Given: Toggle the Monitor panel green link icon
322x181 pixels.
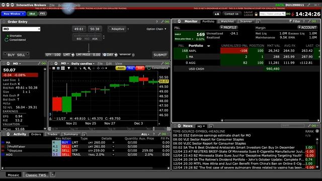Looking at the screenshot, I should point(314,21).
